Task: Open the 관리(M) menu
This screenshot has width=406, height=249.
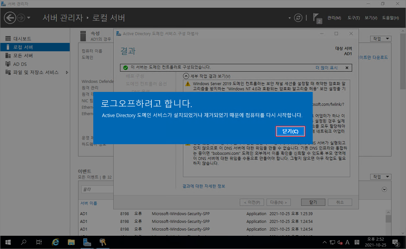Action: coord(334,18)
